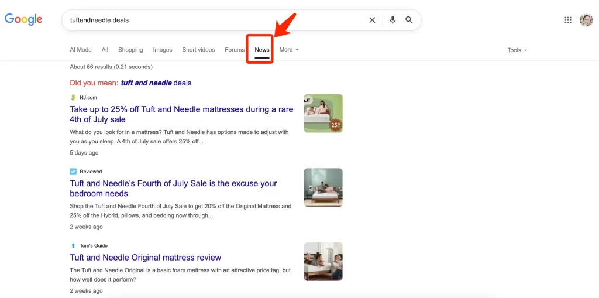Open the Images tab
The width and height of the screenshot is (599, 298).
[163, 50]
